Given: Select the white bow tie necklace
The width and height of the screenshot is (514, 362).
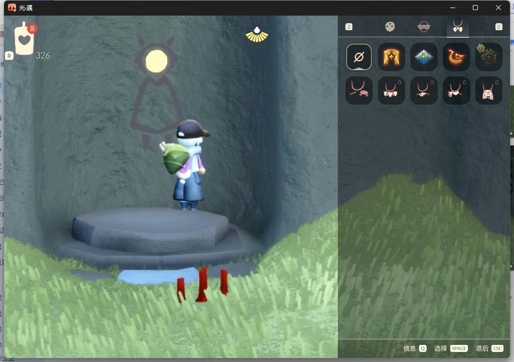Looking at the screenshot, I should (x=392, y=90).
